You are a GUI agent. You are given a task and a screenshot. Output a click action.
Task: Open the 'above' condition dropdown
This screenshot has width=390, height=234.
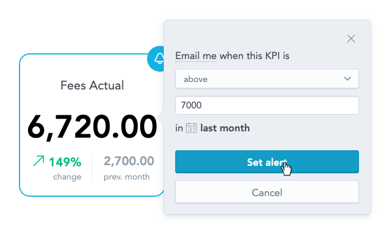click(x=267, y=79)
